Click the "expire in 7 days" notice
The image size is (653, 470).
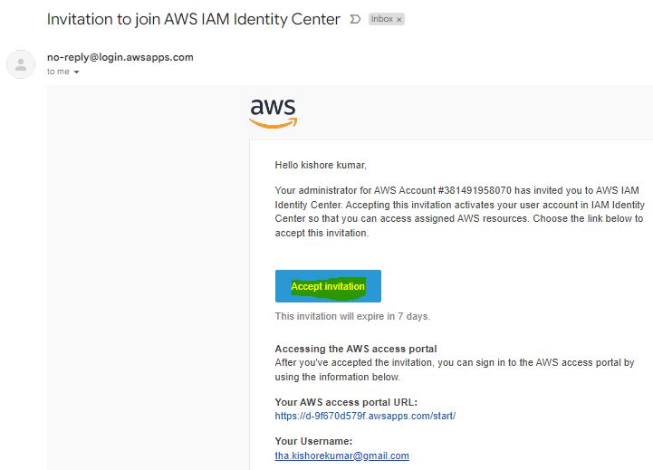pos(352,317)
